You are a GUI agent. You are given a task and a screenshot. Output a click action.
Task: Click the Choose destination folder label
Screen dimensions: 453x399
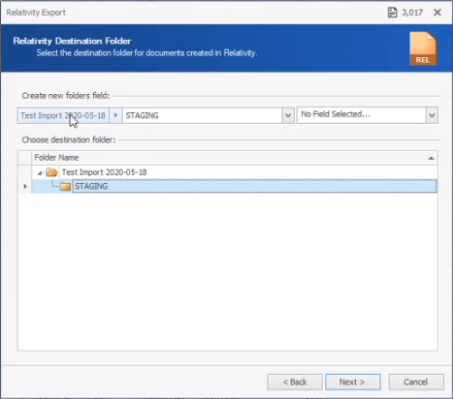click(x=69, y=139)
